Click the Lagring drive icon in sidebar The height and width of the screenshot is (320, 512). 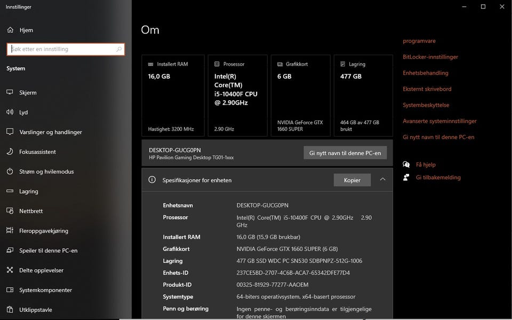[x=10, y=191]
